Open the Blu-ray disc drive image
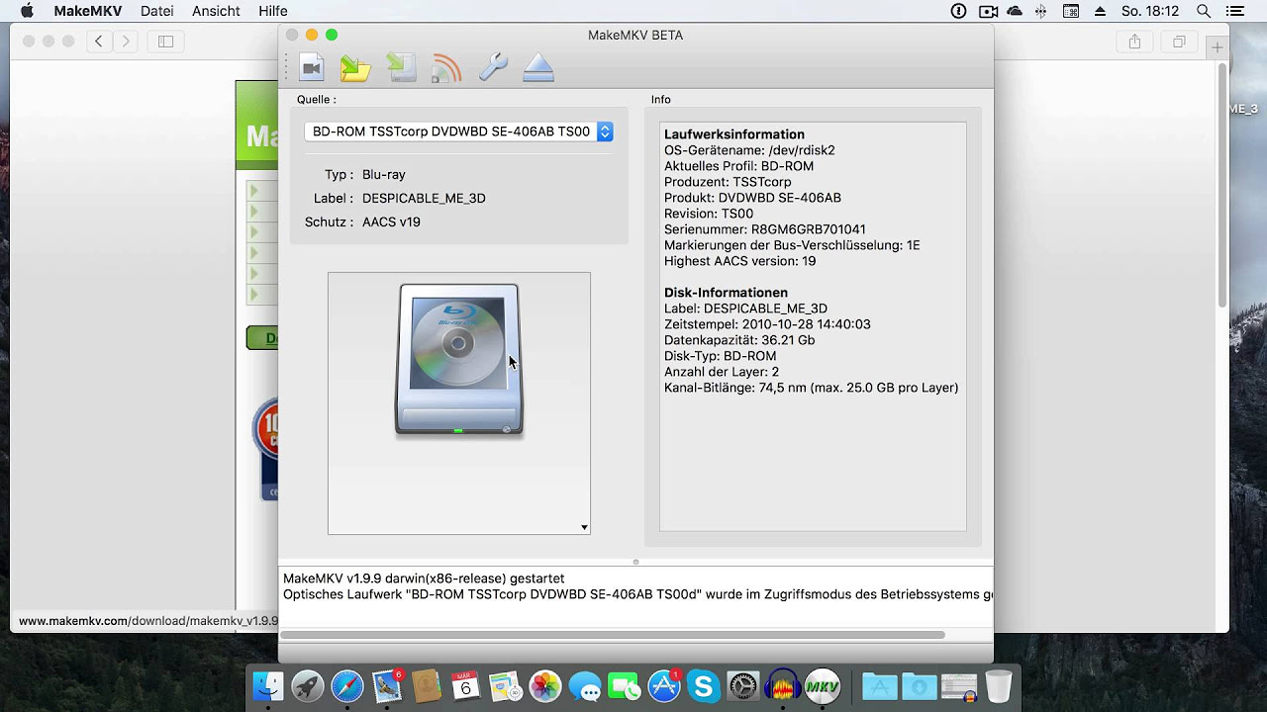 (x=458, y=360)
